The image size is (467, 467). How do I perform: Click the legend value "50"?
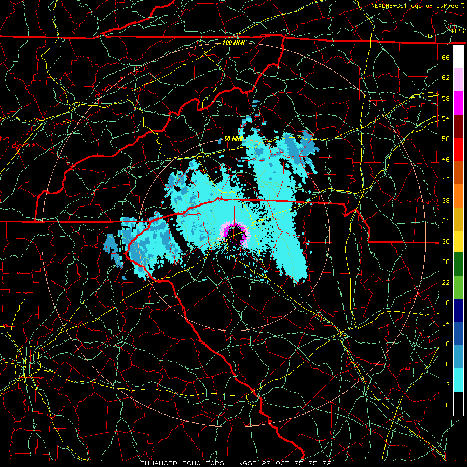(x=446, y=139)
